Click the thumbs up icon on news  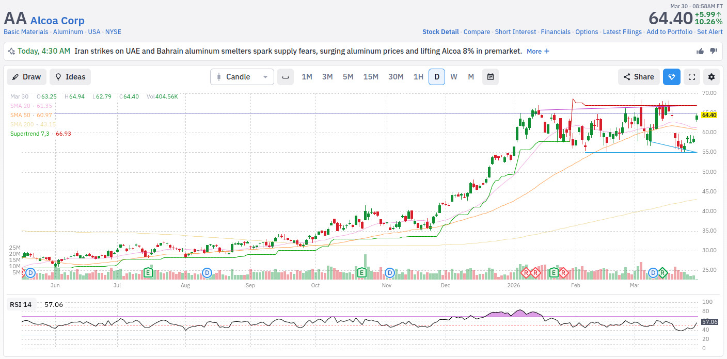point(700,51)
